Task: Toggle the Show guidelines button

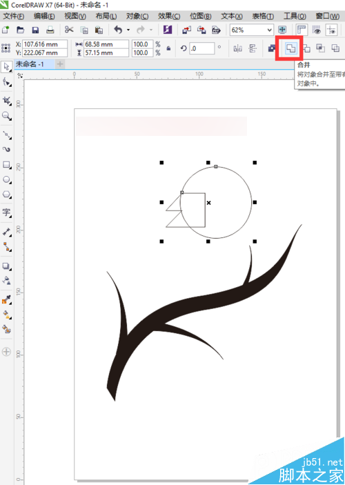Action: 331,30
